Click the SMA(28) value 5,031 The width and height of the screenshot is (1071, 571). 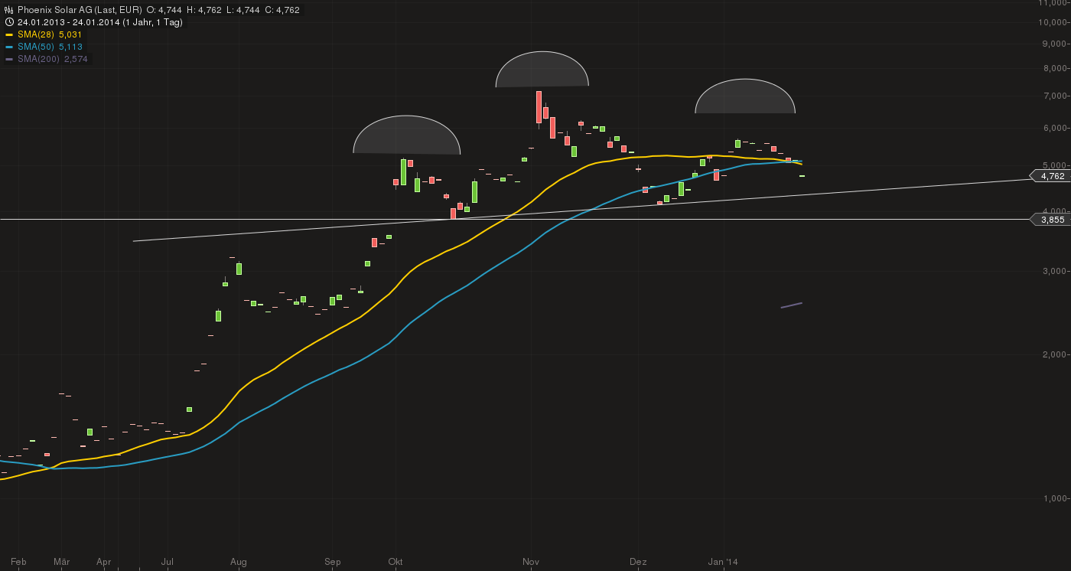point(70,34)
